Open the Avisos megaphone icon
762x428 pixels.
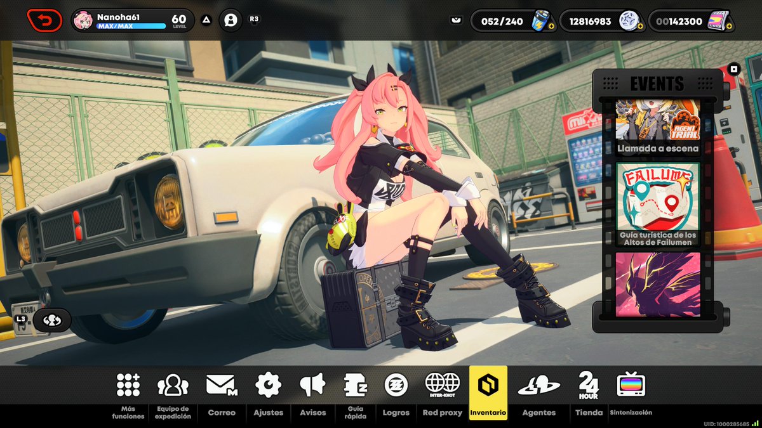click(x=312, y=385)
